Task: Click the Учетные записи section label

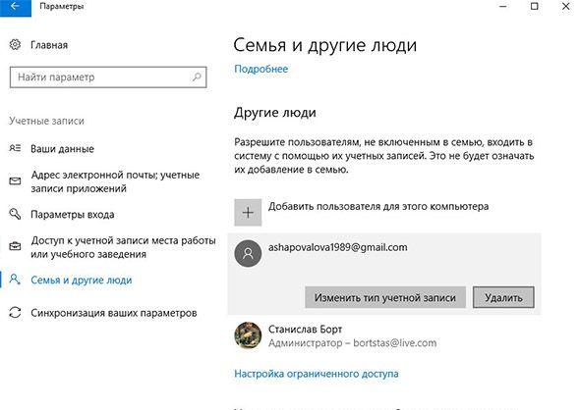Action: pos(46,121)
